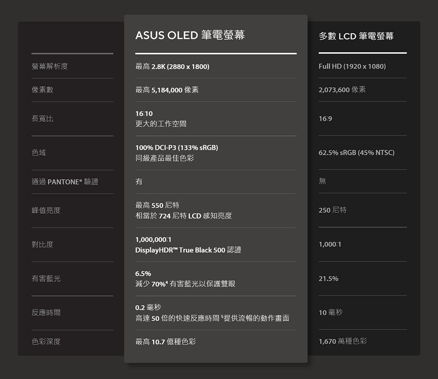
Task: Select the '對比度' row label
Action: tap(42, 244)
